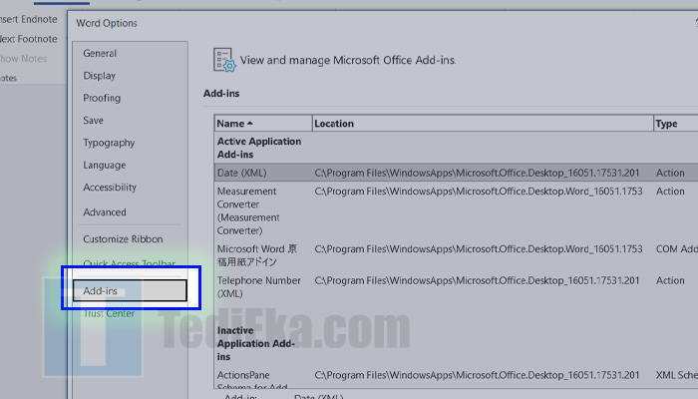This screenshot has width=698, height=399.
Task: Click the Inactive Application Add-ins group header
Action: pos(256,343)
